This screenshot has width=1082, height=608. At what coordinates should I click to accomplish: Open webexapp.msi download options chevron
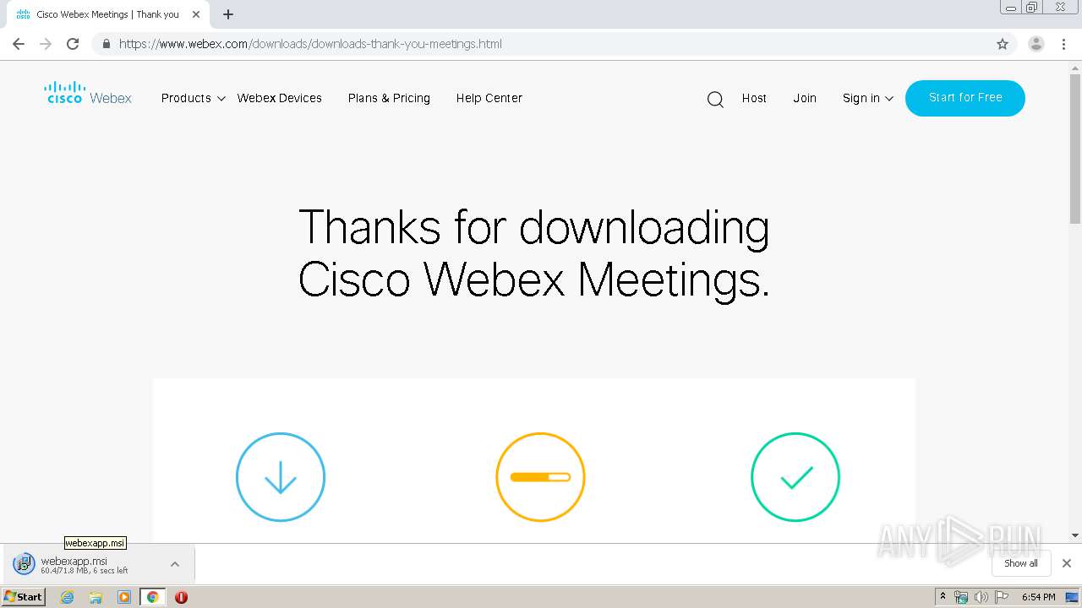175,564
